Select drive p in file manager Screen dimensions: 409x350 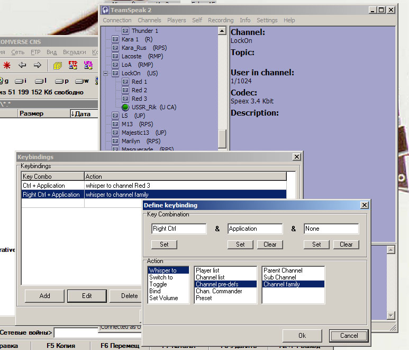tap(62, 81)
